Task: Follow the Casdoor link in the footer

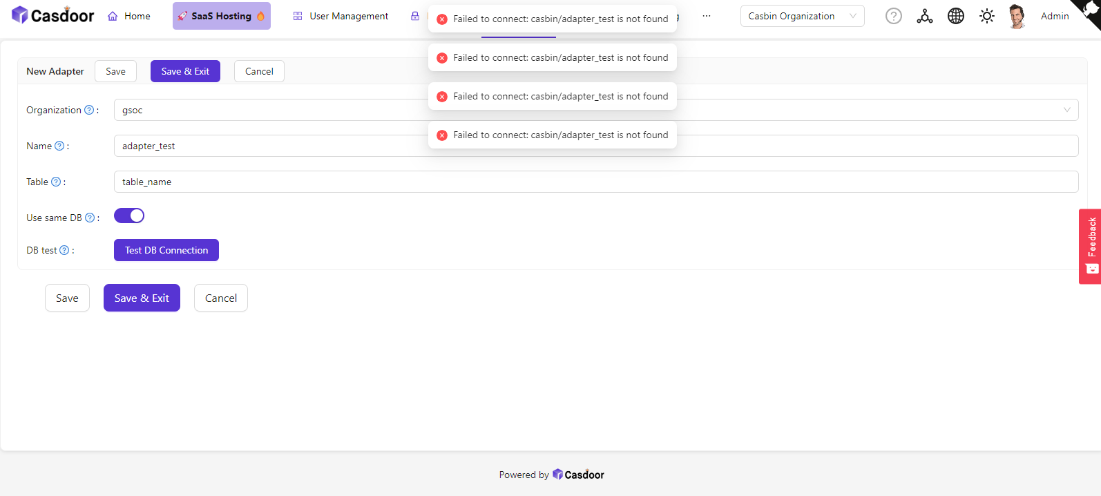Action: tap(578, 475)
